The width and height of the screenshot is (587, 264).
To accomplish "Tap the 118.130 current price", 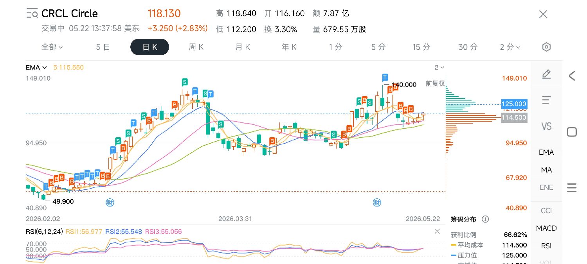I will pos(164,14).
